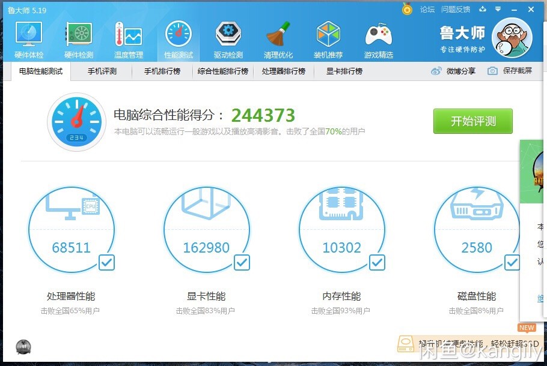Viewport: 547px width, 366px height.
Task: Uncheck the 内存性能 test checkbox
Action: click(x=377, y=263)
